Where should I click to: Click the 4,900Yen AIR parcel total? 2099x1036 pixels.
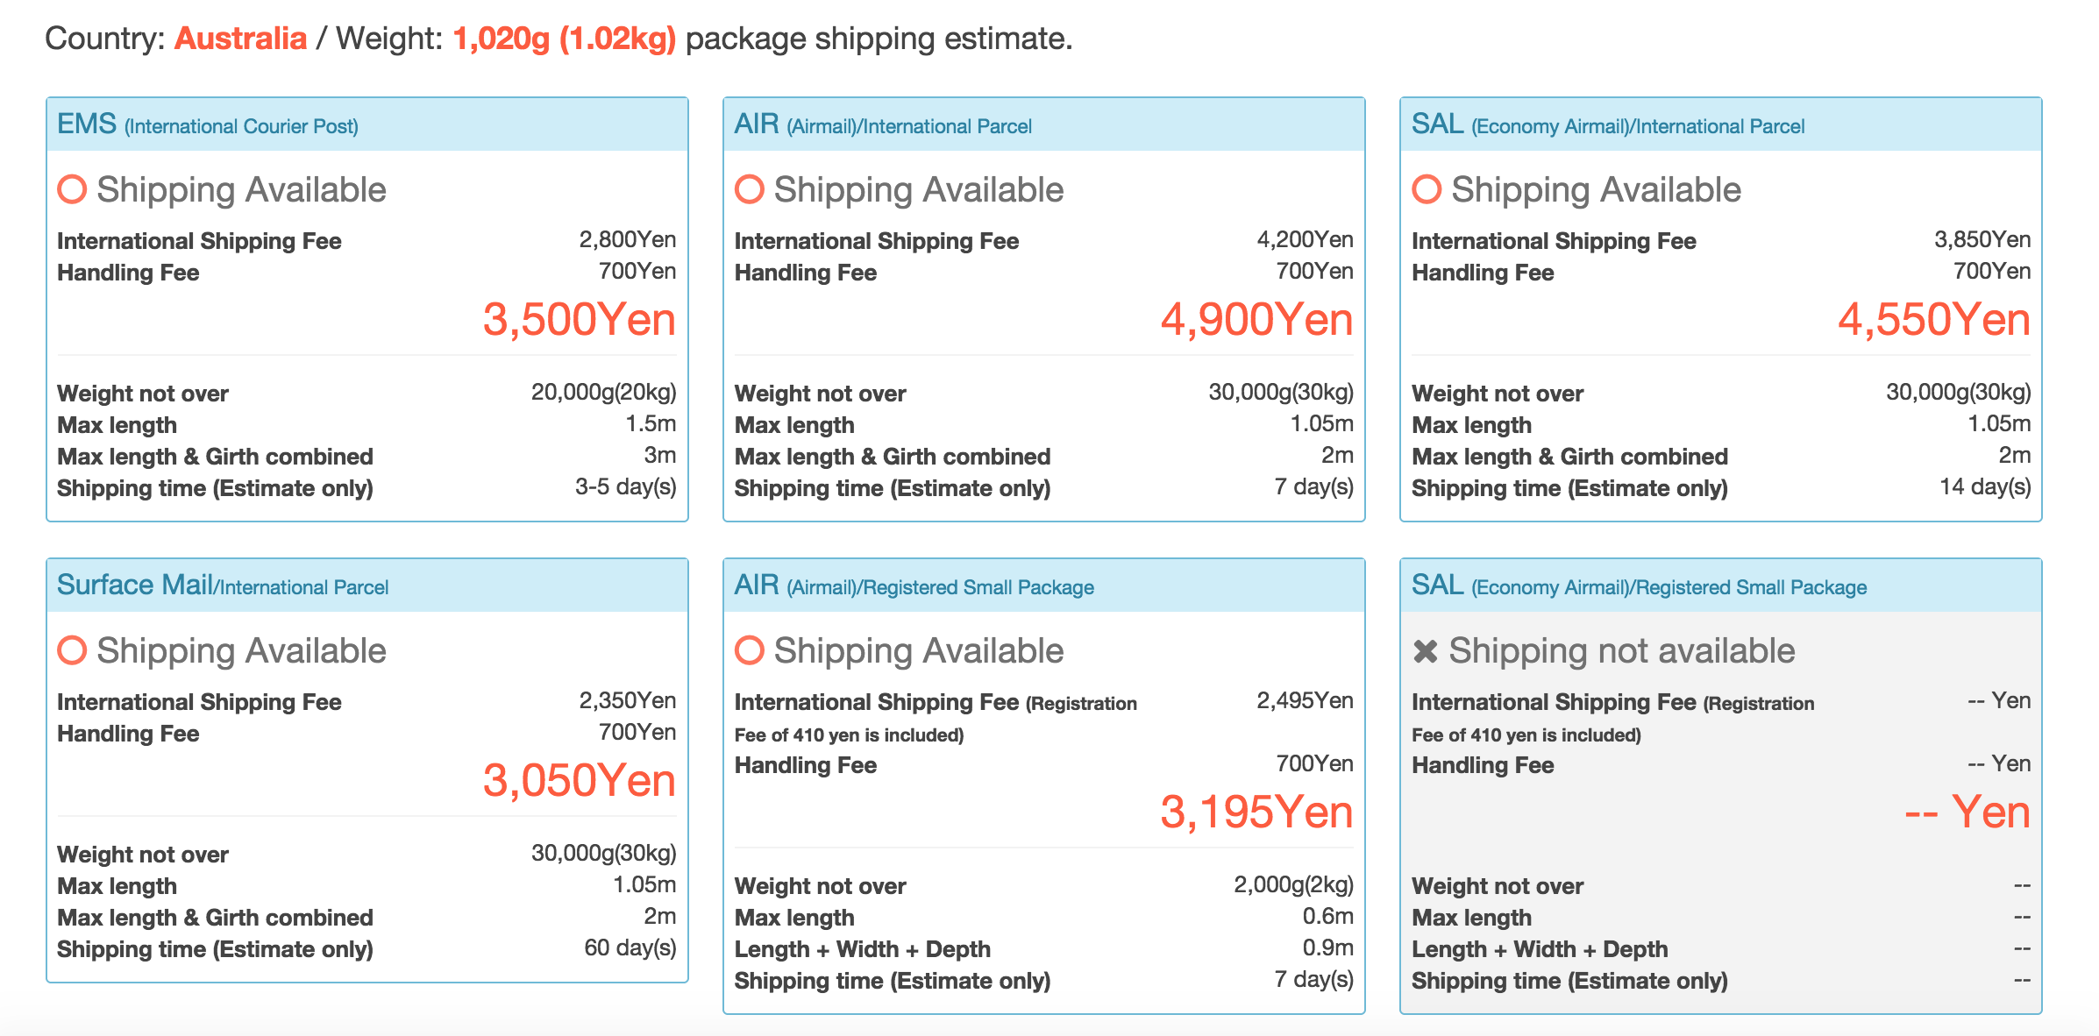1256,320
